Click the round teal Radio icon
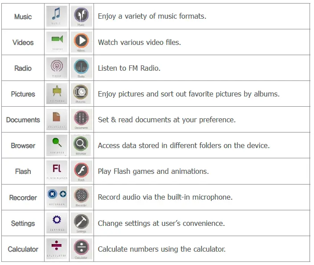Screen dimensions: 314x265 tap(81, 68)
